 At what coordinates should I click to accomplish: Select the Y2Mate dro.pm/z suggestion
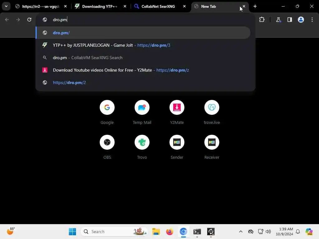(143, 70)
